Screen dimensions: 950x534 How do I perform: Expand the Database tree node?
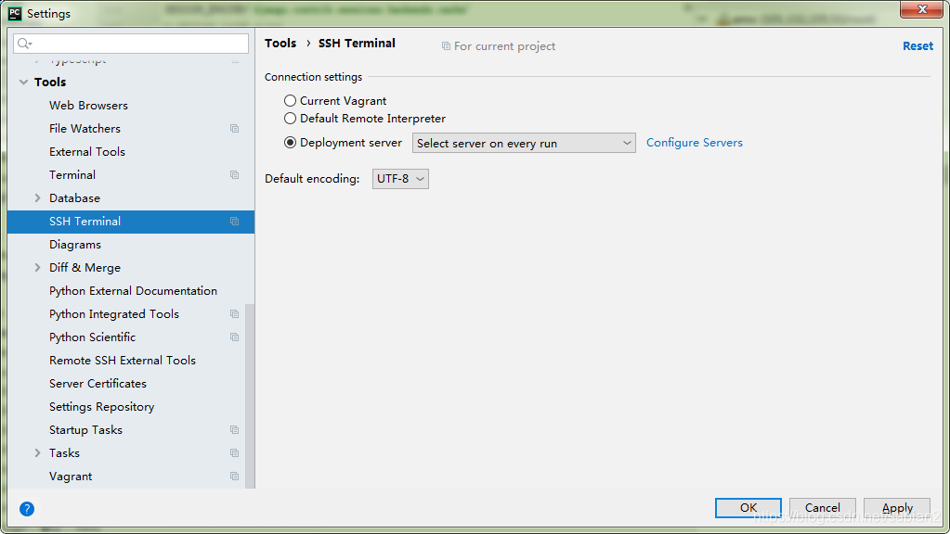pos(37,197)
